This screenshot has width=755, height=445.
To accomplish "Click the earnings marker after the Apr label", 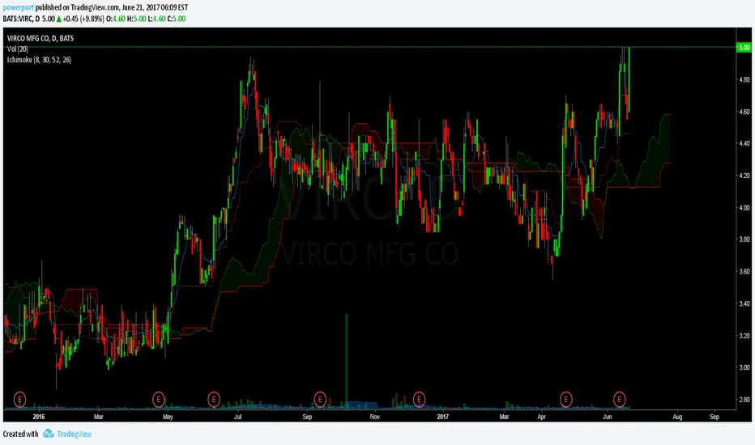I will coord(565,400).
